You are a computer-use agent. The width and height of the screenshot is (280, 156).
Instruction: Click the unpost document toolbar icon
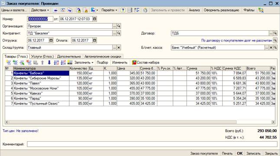[85, 10]
